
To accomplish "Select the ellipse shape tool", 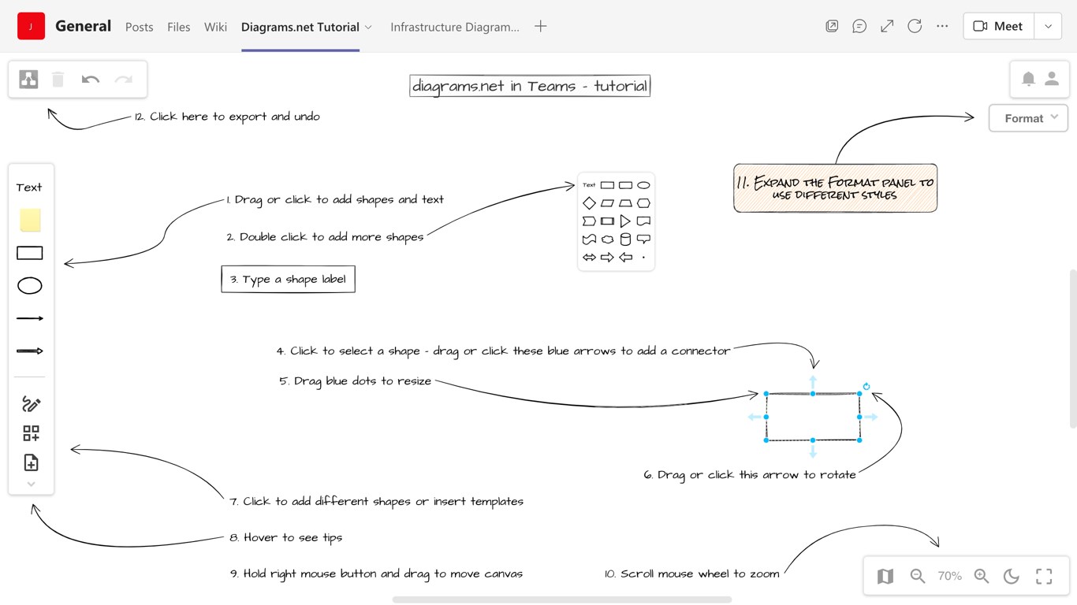I will 30,286.
